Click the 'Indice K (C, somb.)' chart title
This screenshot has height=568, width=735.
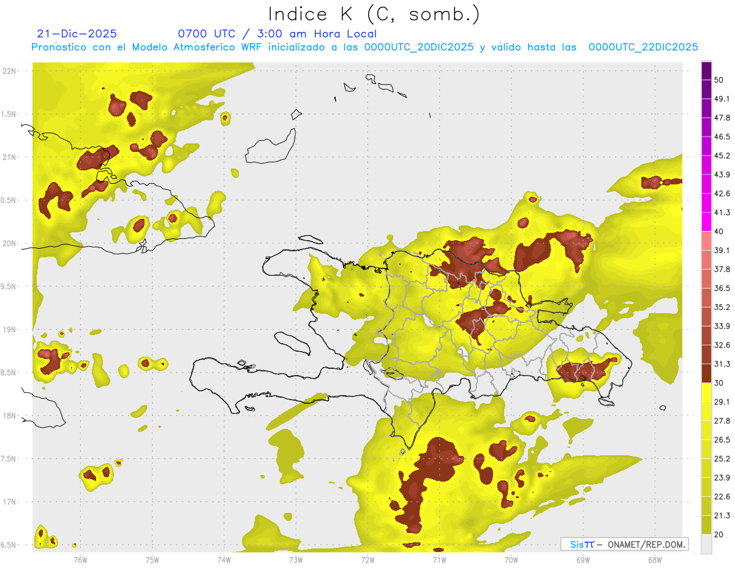[374, 14]
